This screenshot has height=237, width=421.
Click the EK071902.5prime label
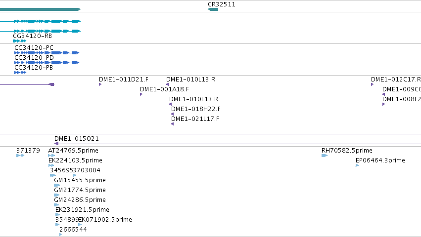click(x=105, y=220)
